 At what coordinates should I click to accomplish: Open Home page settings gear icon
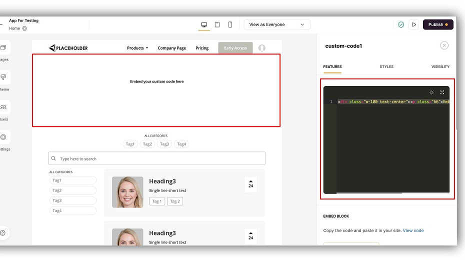24,28
